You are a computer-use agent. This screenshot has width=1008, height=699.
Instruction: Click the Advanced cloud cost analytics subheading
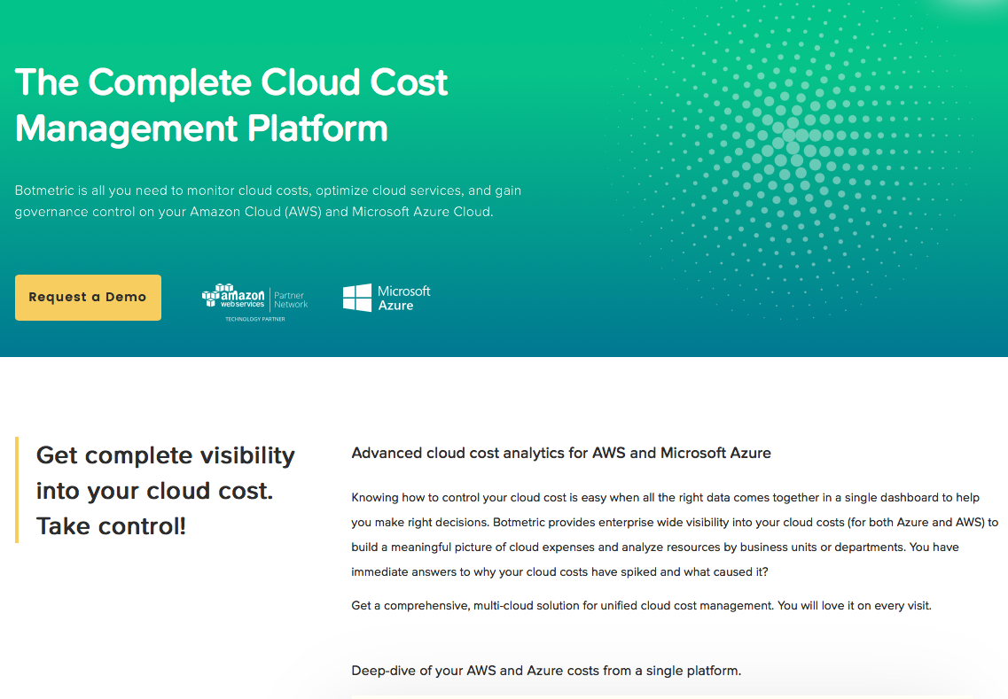click(x=561, y=453)
